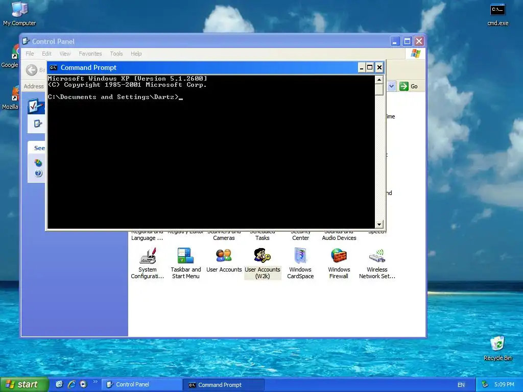523x392 pixels.
Task: Expand the Address bar dropdown arrow
Action: tap(392, 86)
